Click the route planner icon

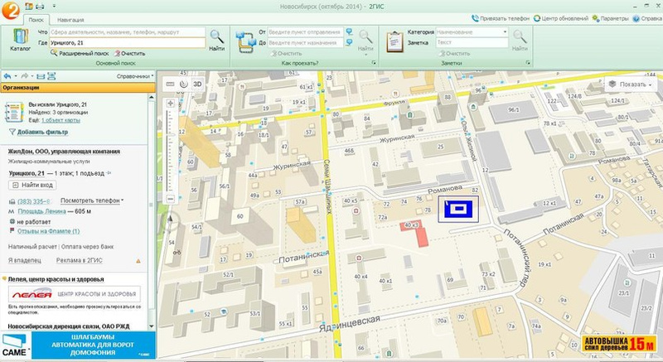[x=246, y=39]
